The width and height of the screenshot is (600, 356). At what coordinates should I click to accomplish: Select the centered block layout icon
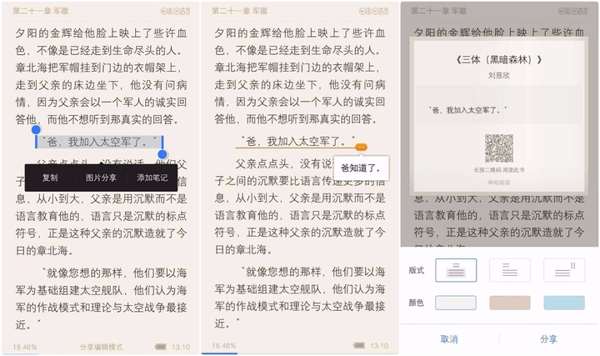pyautogui.click(x=456, y=270)
